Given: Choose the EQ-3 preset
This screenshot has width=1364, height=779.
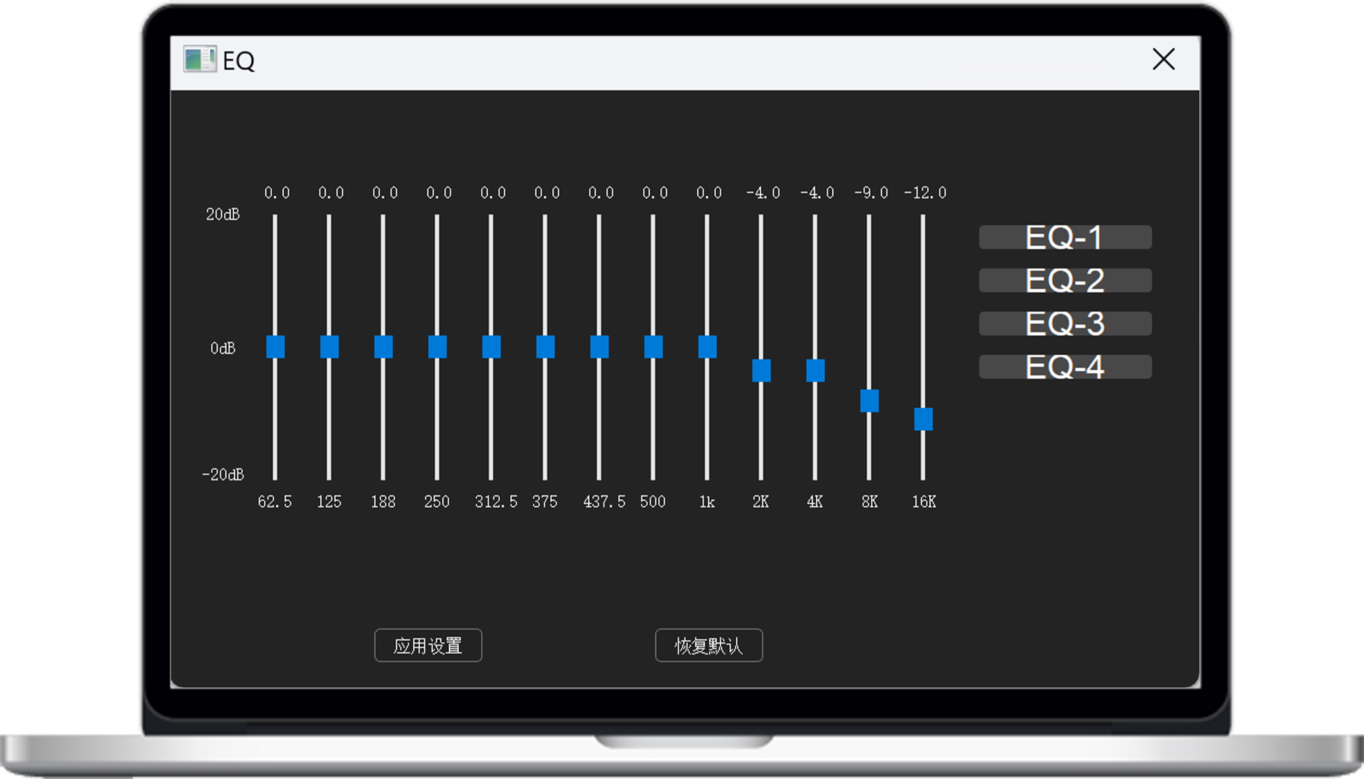Looking at the screenshot, I should click(1065, 324).
